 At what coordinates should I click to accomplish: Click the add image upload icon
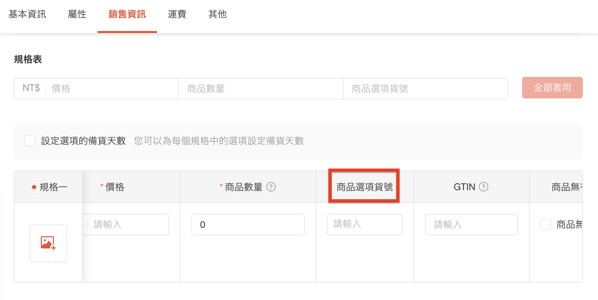click(48, 243)
